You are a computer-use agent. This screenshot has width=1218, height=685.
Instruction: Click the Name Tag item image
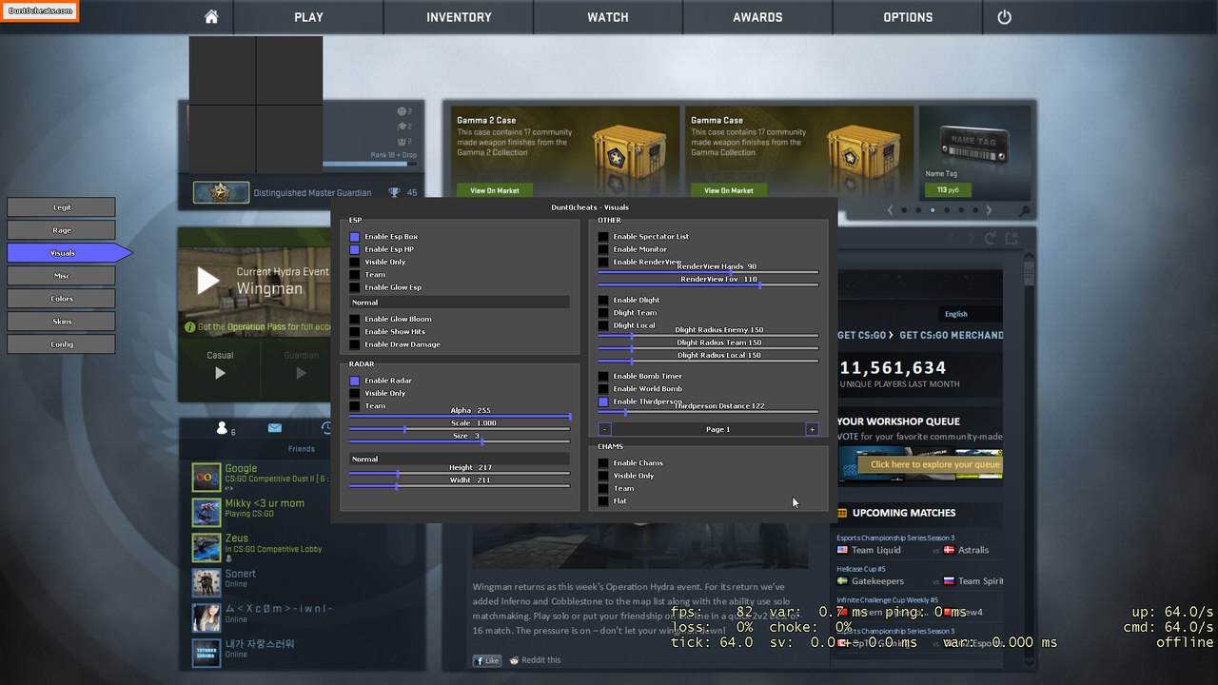975,143
